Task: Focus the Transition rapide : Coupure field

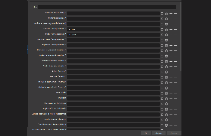Action: 113,120
